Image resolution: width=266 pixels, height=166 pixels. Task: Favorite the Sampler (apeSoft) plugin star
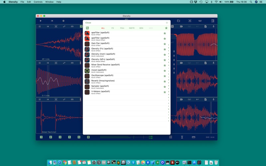coord(165,87)
